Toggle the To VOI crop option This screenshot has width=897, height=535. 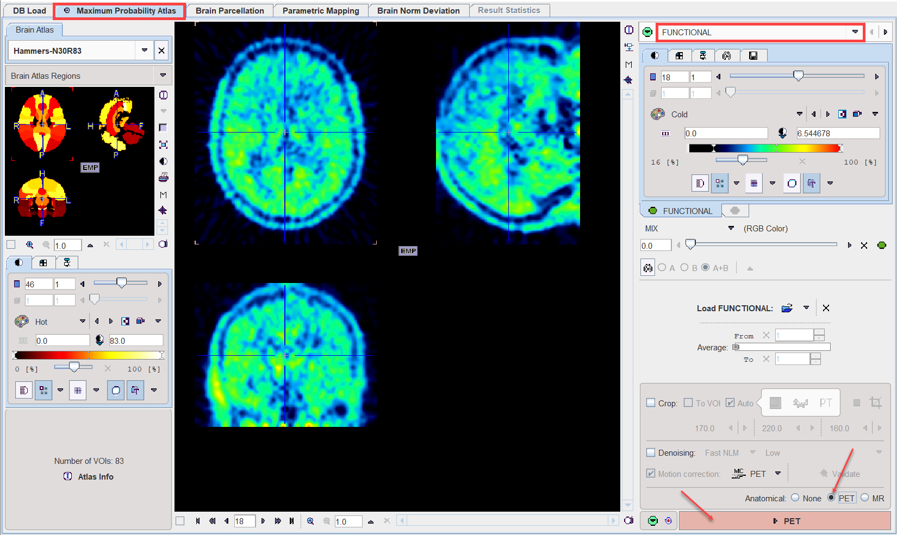pos(688,403)
